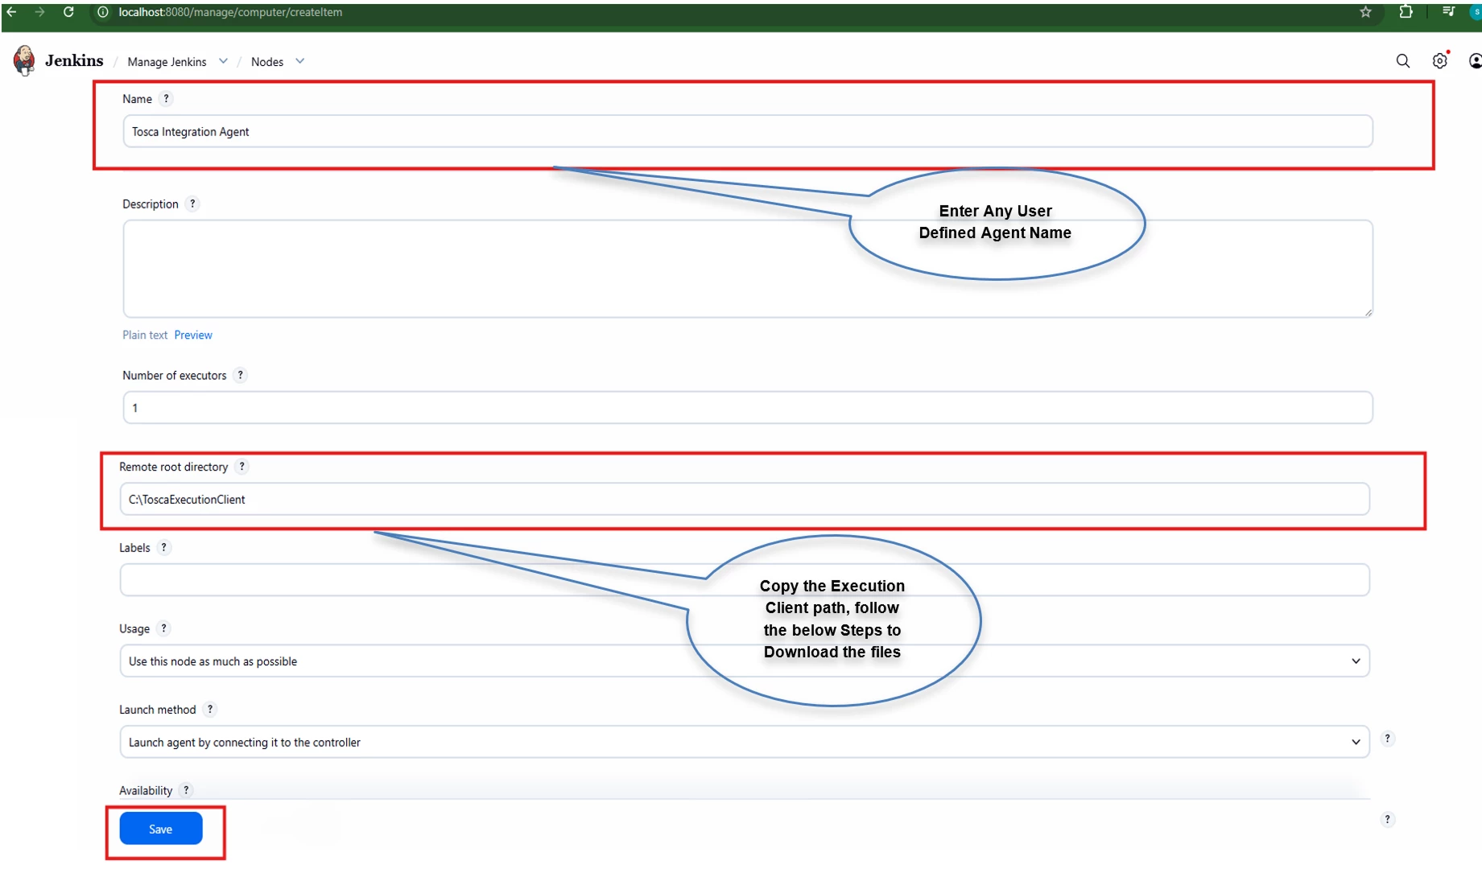Save the node configuration
1482x877 pixels.
tap(161, 829)
